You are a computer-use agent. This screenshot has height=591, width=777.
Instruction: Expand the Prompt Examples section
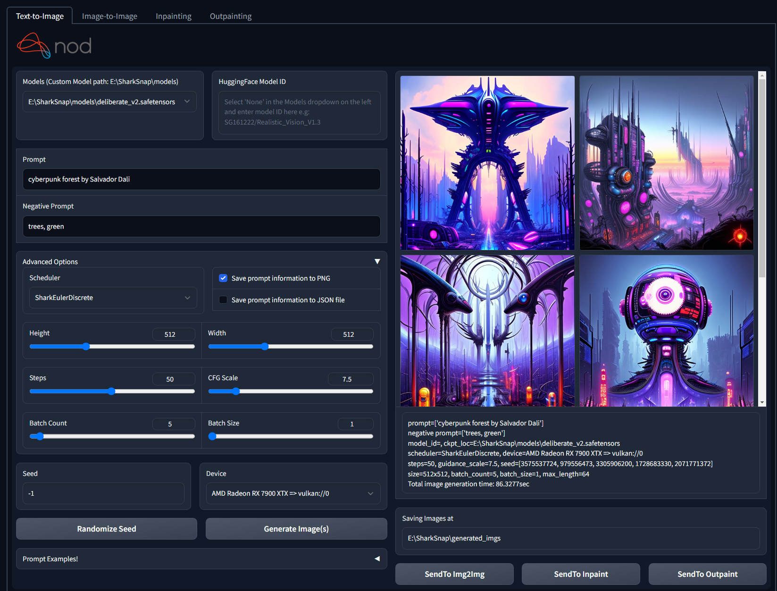(201, 559)
